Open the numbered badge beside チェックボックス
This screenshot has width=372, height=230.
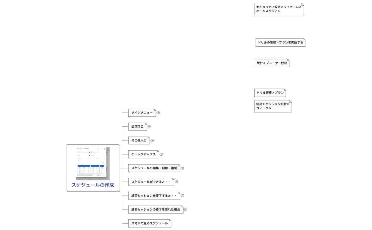point(161,154)
